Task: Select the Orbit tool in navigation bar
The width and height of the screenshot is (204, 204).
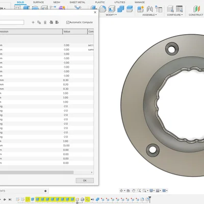Action: pyautogui.click(x=121, y=191)
